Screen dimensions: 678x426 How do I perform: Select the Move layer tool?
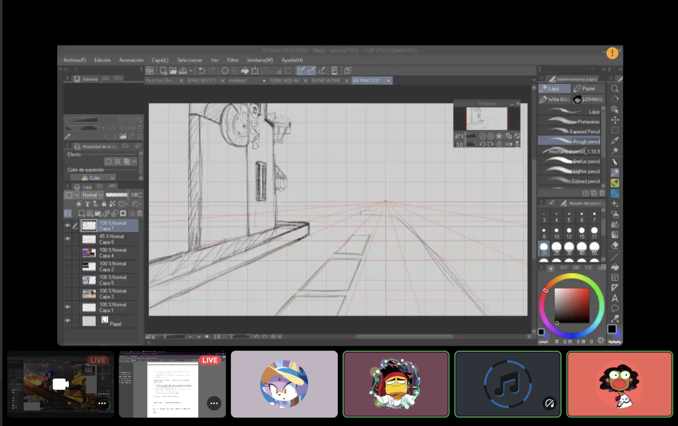[614, 120]
